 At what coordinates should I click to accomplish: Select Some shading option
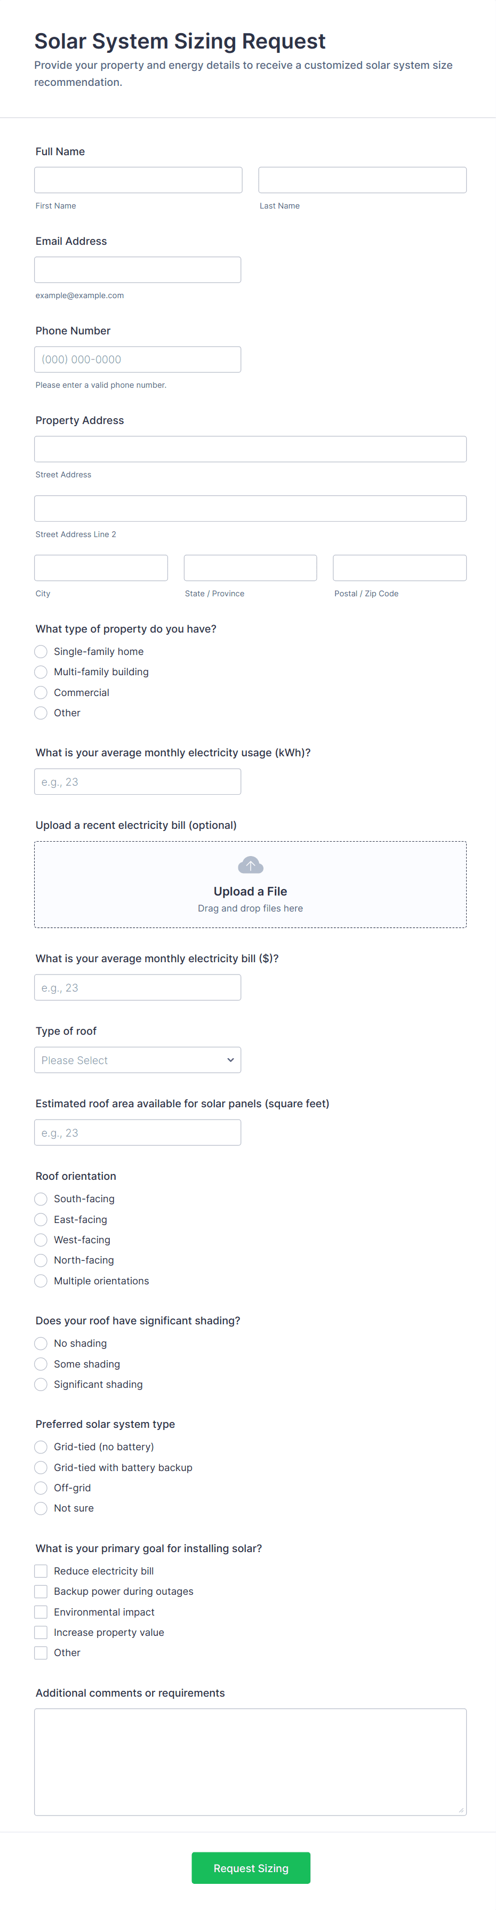coord(41,1363)
